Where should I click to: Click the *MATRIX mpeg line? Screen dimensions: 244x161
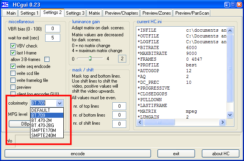tap(167, 111)
